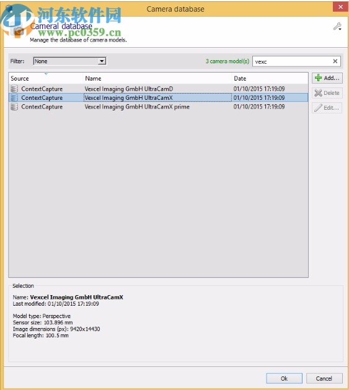
Task: Click ContextCapture source in the UltraCamX prime row
Action: 42,107
